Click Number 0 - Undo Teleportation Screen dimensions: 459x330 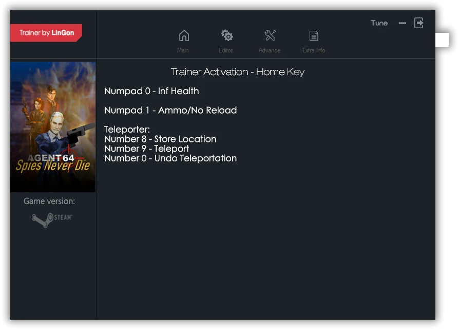[170, 158]
